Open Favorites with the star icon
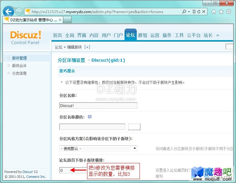The width and height of the screenshot is (236, 183). [x=221, y=12]
